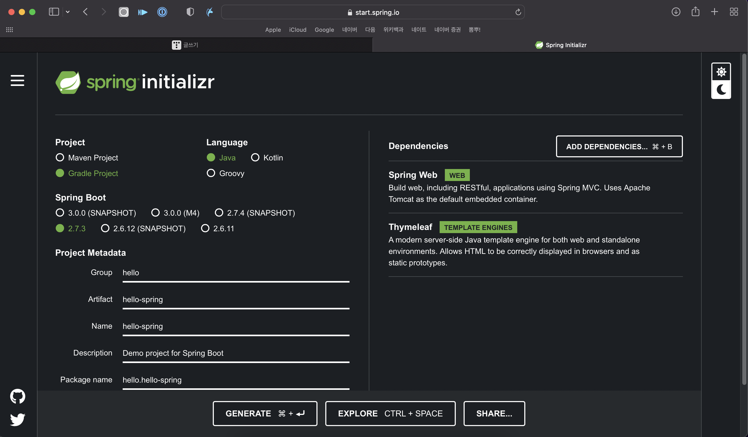Open Safari downloads icon
Screen dimensions: 748x437
pyautogui.click(x=676, y=12)
